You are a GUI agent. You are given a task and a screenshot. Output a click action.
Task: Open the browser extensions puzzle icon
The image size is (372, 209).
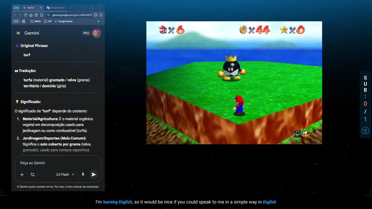tap(96, 15)
